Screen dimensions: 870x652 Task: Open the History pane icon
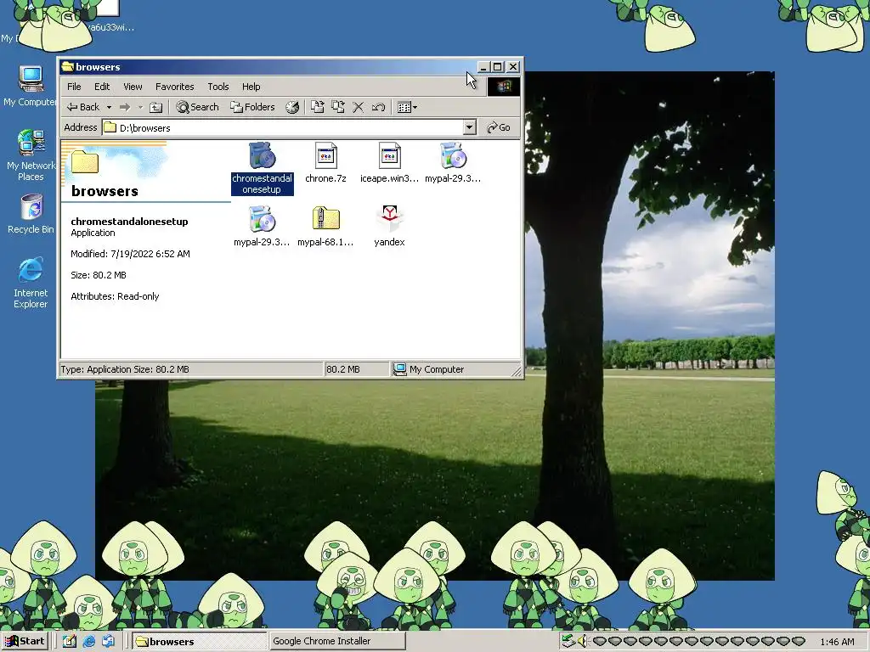292,107
